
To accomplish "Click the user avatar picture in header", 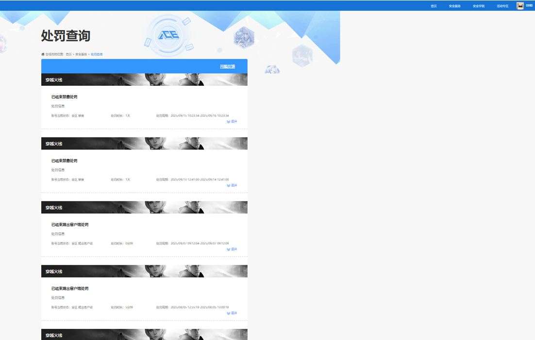I will 520,6.
